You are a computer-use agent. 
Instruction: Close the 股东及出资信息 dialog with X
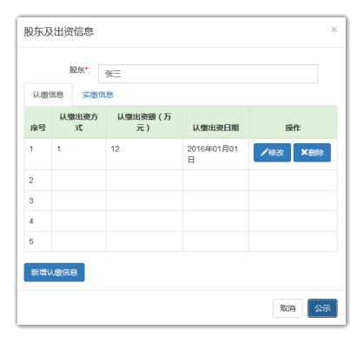click(334, 30)
